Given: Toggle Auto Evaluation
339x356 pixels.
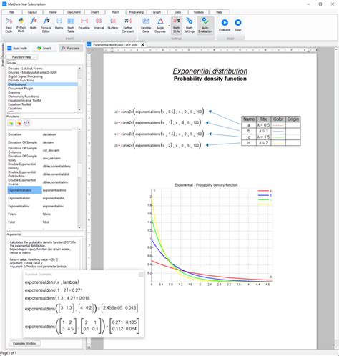Looking at the screenshot, I should pos(205,25).
